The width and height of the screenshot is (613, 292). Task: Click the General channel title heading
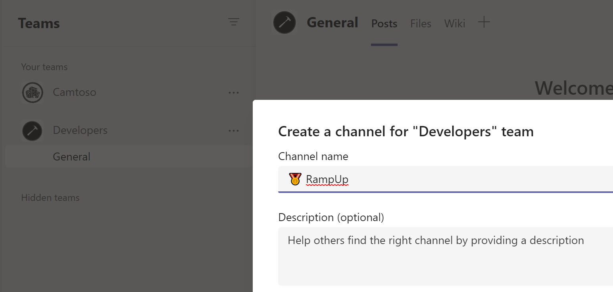332,23
